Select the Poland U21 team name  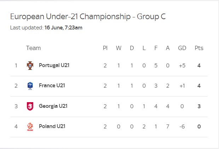click(52, 126)
